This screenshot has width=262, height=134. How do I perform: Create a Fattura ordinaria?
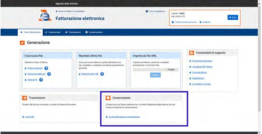tap(35, 68)
